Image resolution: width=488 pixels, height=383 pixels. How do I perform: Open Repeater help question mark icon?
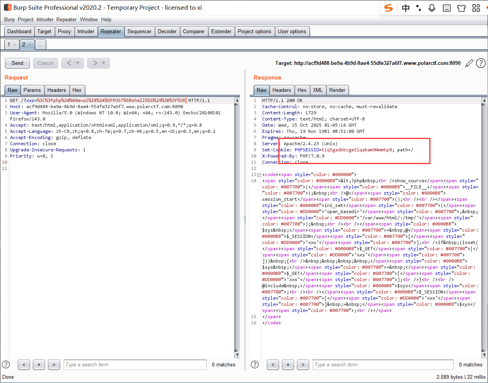481,63
